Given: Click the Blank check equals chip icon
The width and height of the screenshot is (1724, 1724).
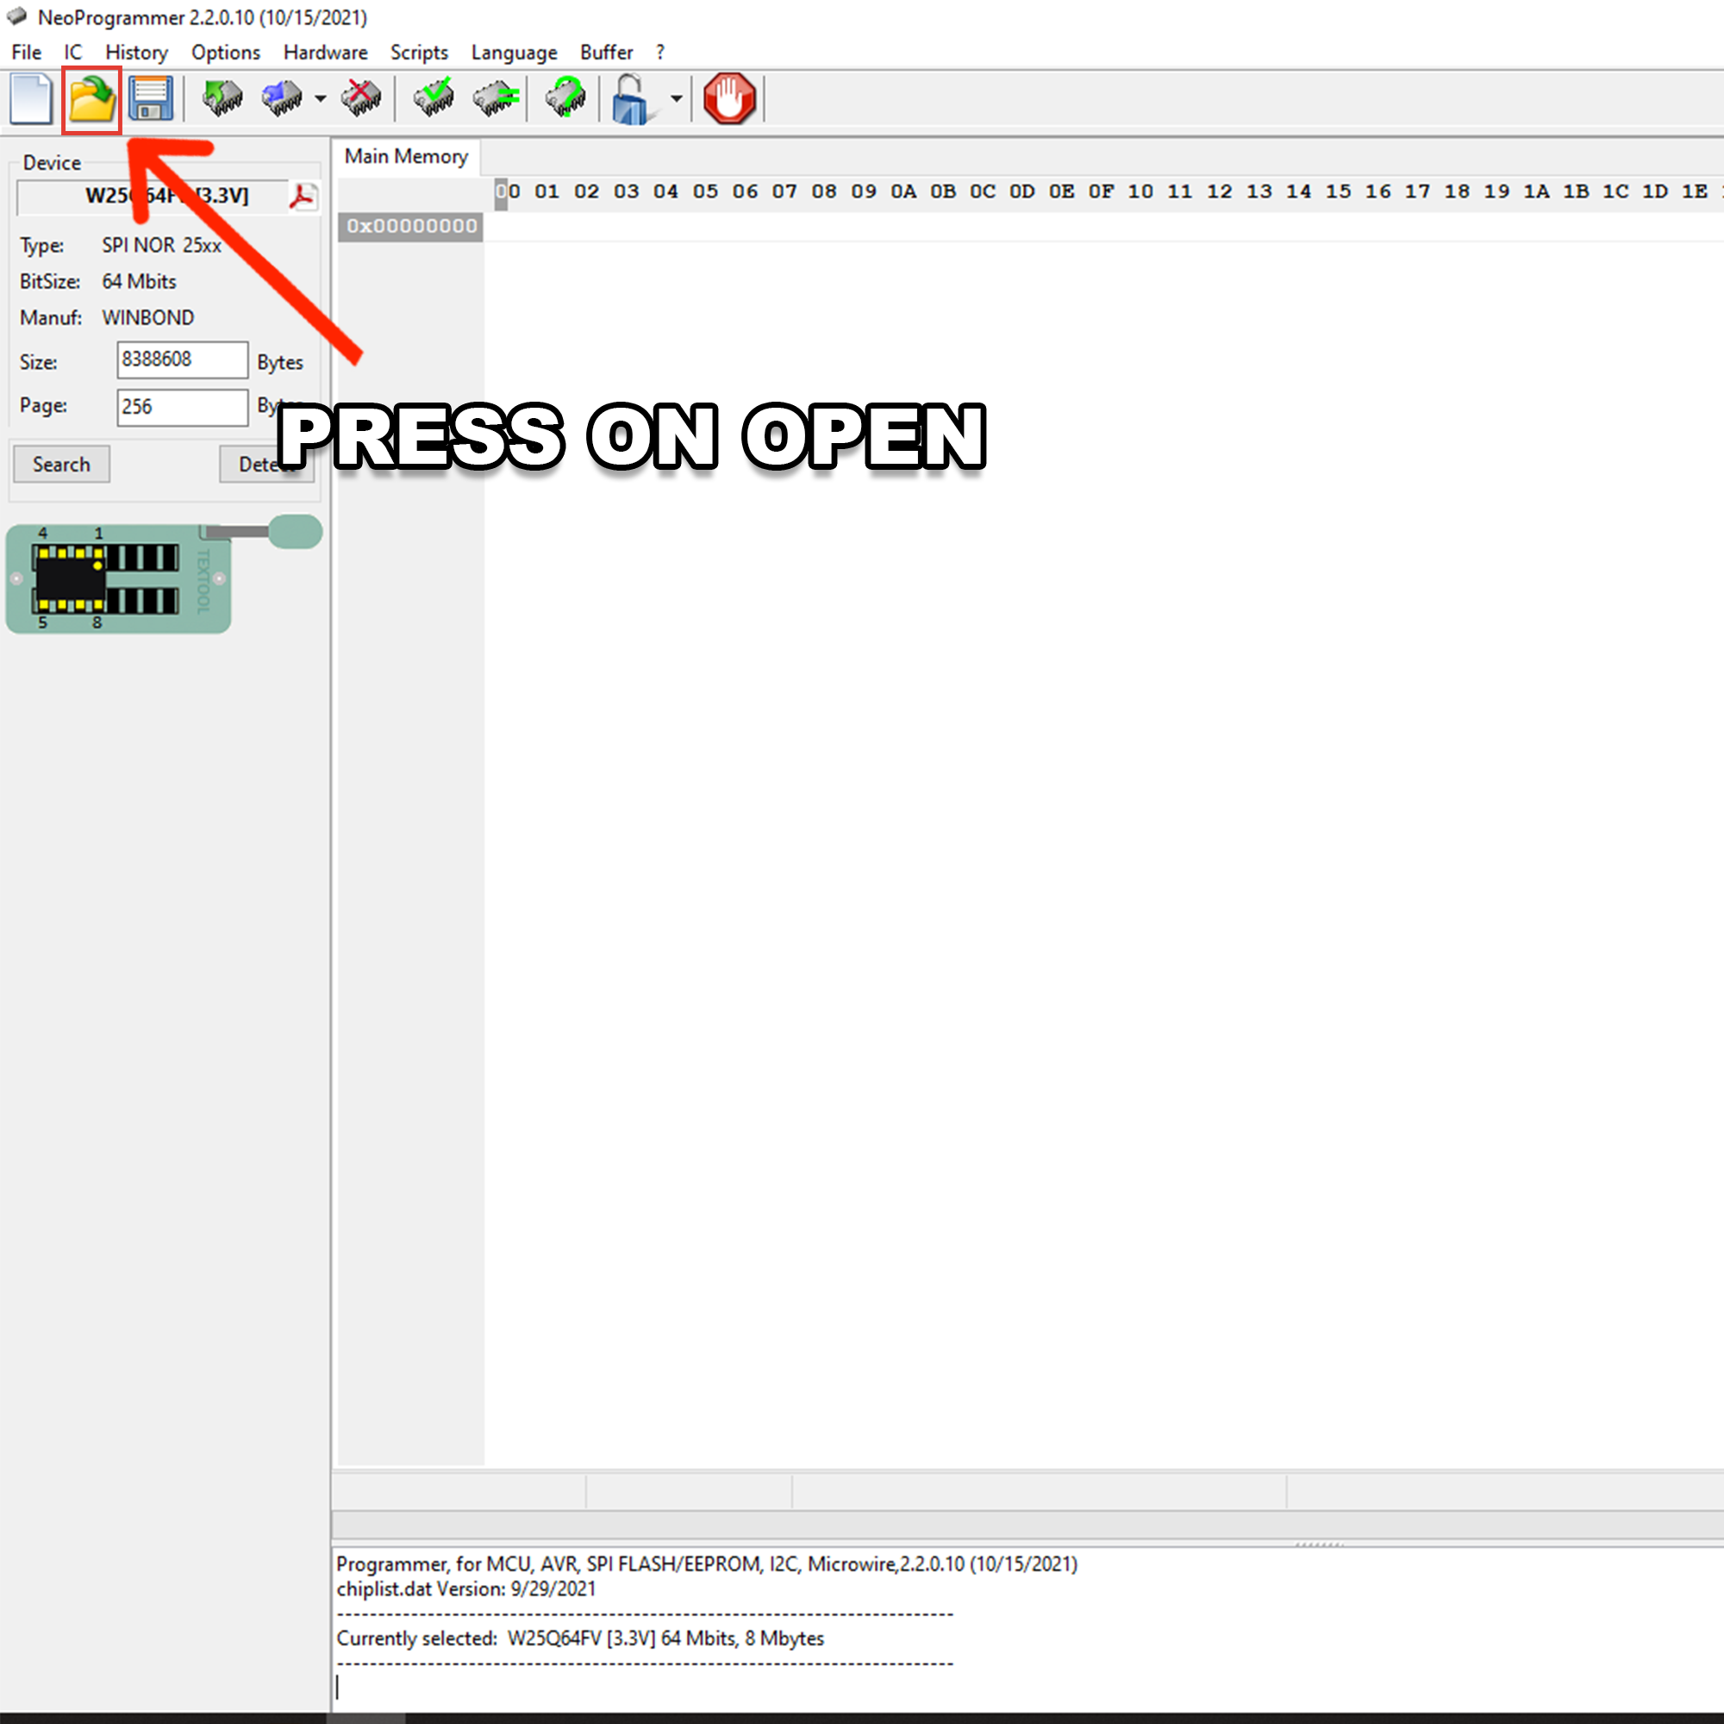Looking at the screenshot, I should (497, 98).
